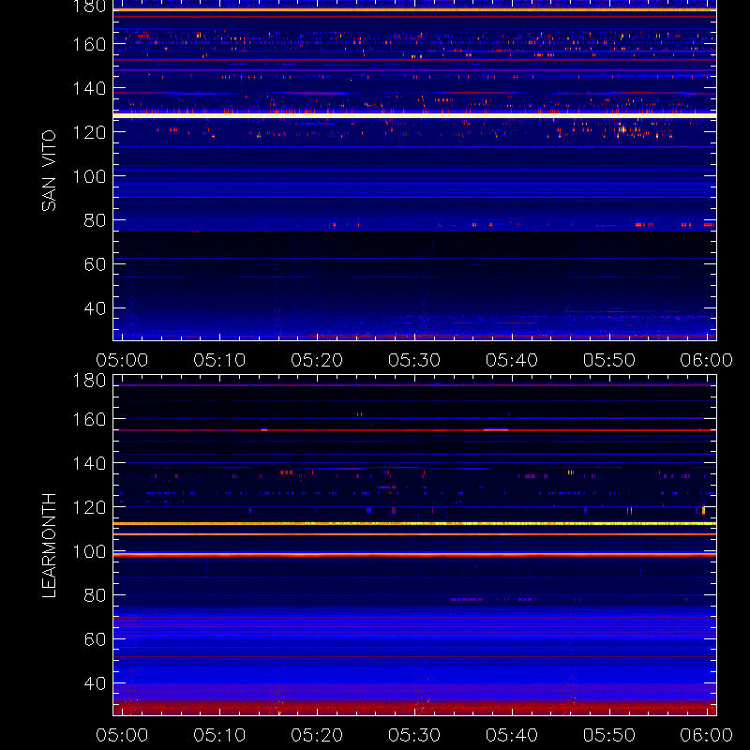Click 05:30 under the Learmonth plot
Image resolution: width=750 pixels, height=750 pixels.
point(414,735)
